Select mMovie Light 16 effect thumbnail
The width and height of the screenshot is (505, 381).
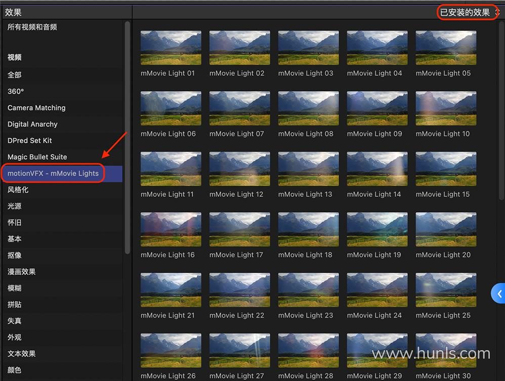click(x=171, y=229)
